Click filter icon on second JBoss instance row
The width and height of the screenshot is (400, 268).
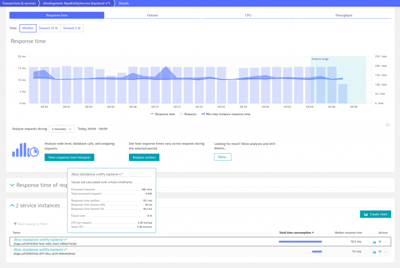(x=380, y=252)
